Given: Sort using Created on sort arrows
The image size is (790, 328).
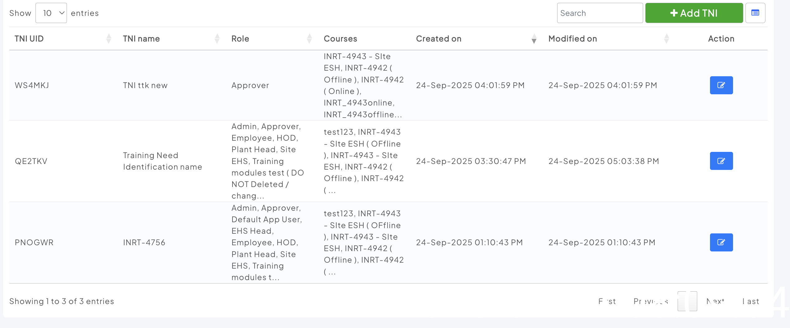Looking at the screenshot, I should (x=534, y=39).
